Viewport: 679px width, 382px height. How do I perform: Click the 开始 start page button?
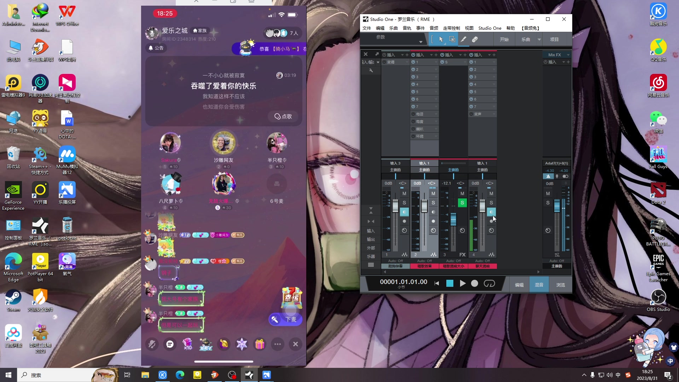(x=504, y=39)
